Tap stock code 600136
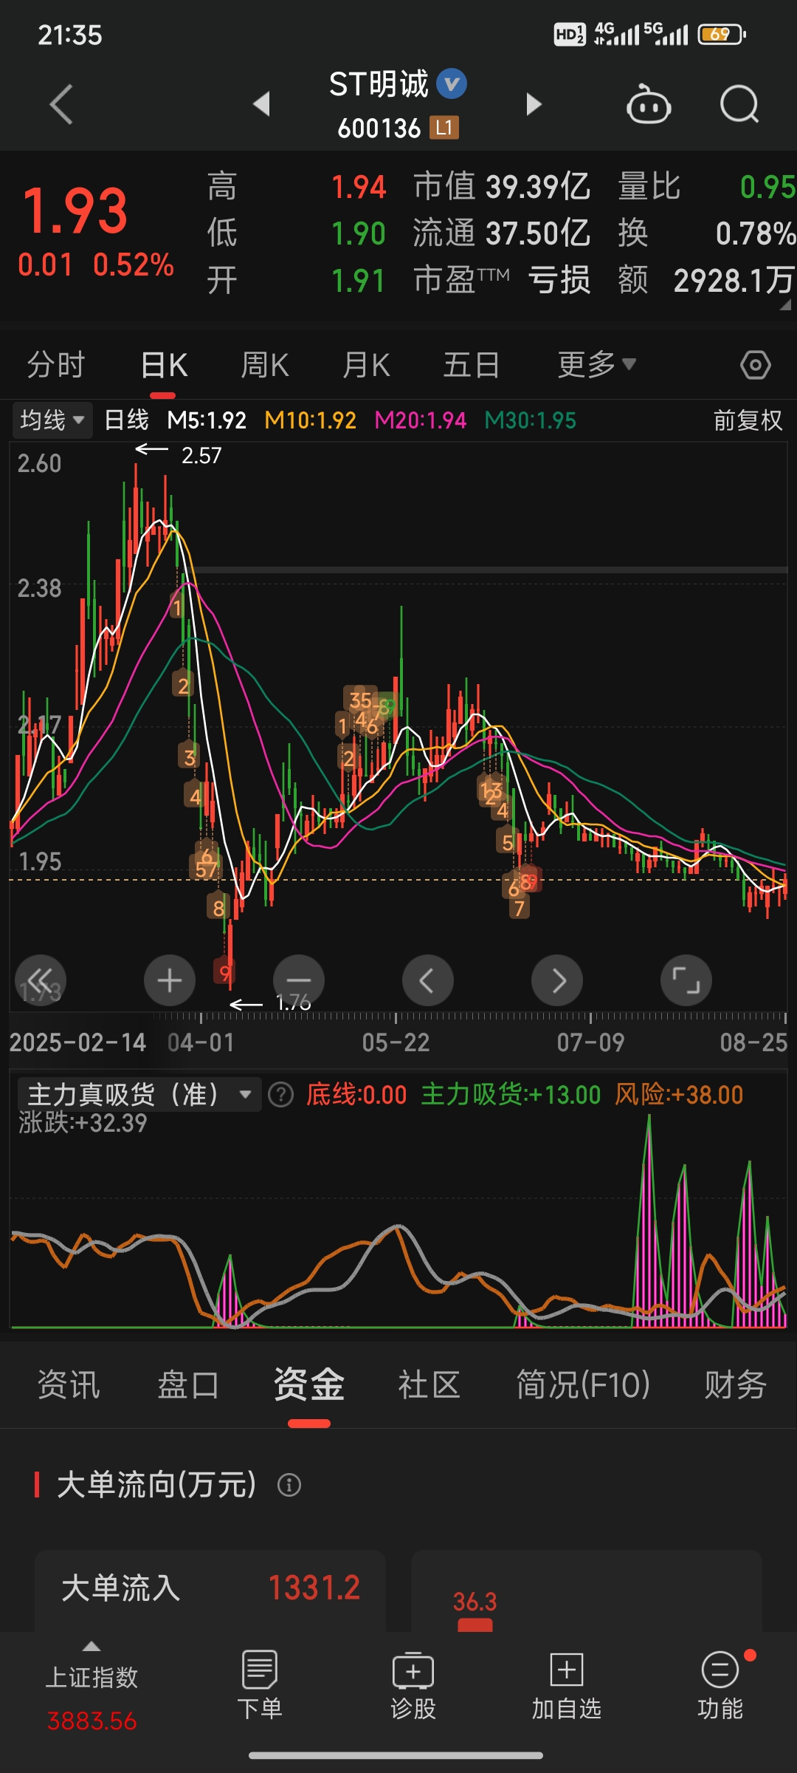 click(x=379, y=129)
